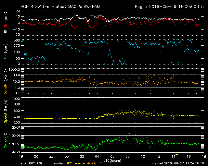Click the yellow ACE maneuver legend text
The width and height of the screenshot is (208, 166).
click(x=76, y=163)
